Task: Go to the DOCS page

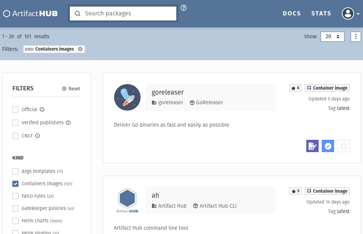Action: point(292,14)
